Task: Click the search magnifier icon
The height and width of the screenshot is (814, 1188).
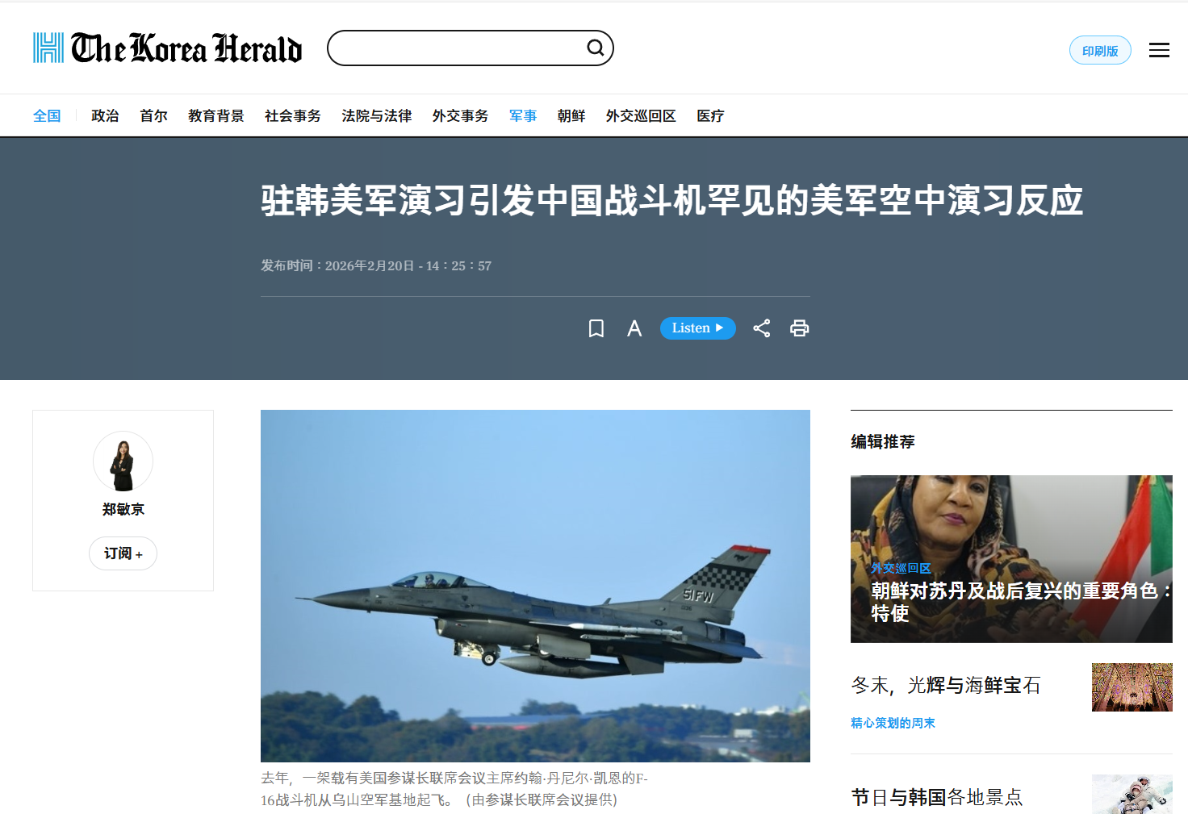Action: point(596,48)
